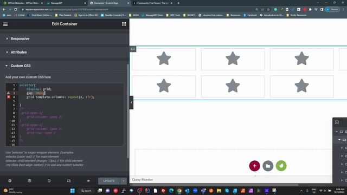Open the G Mail bookmark
This screenshot has width=347, height=195.
(20, 15)
